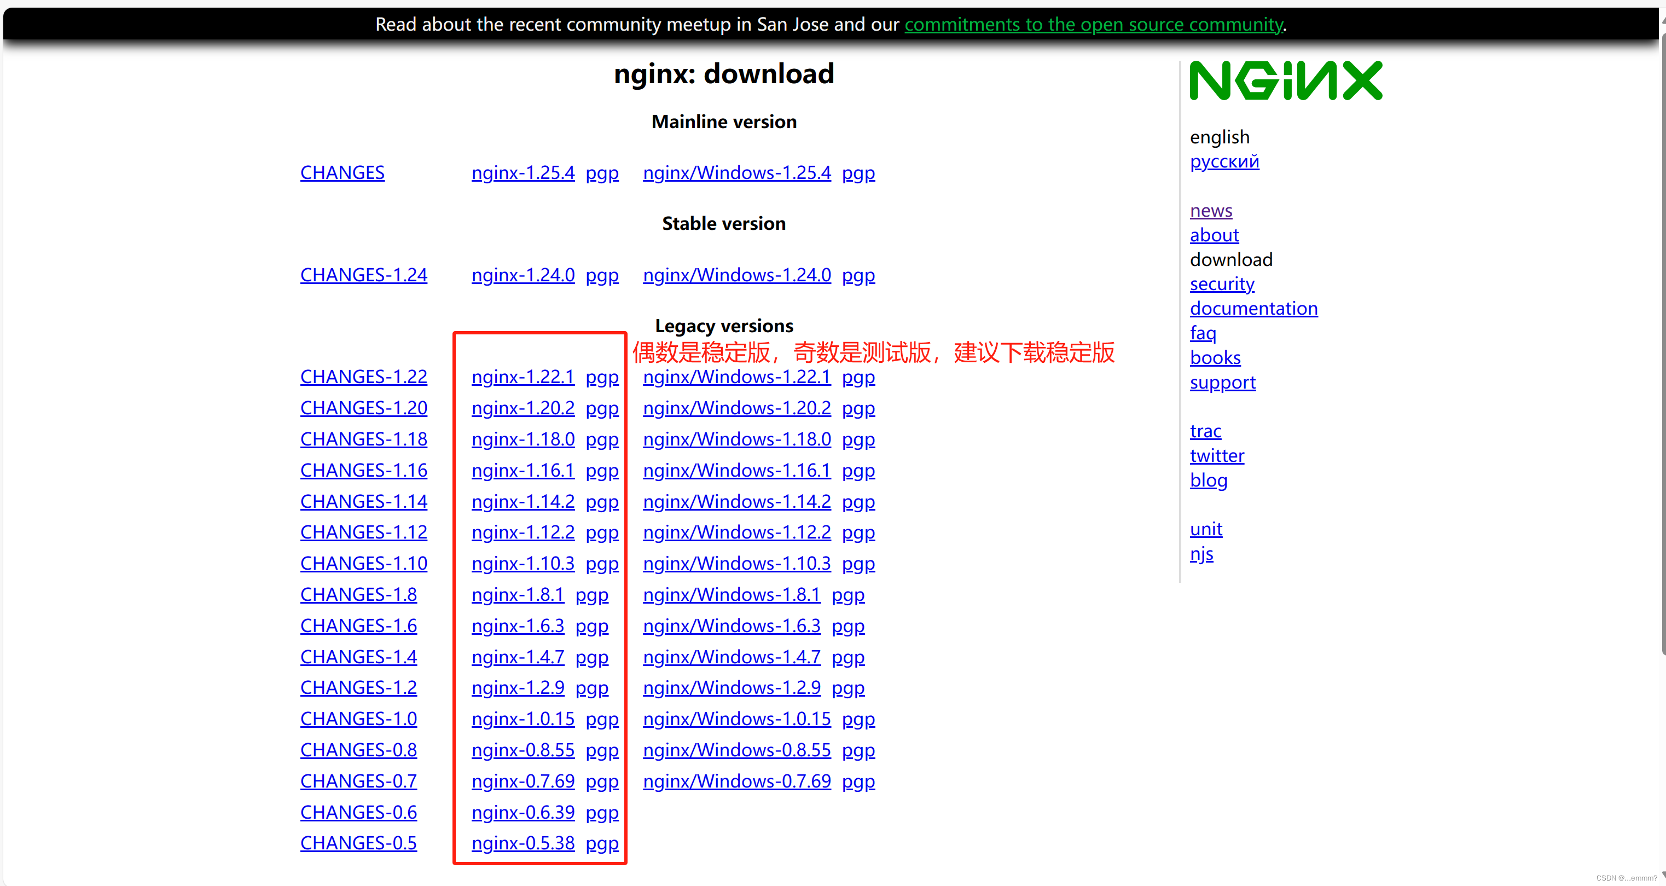Open trac link in sidebar
The image size is (1666, 886).
(x=1205, y=431)
